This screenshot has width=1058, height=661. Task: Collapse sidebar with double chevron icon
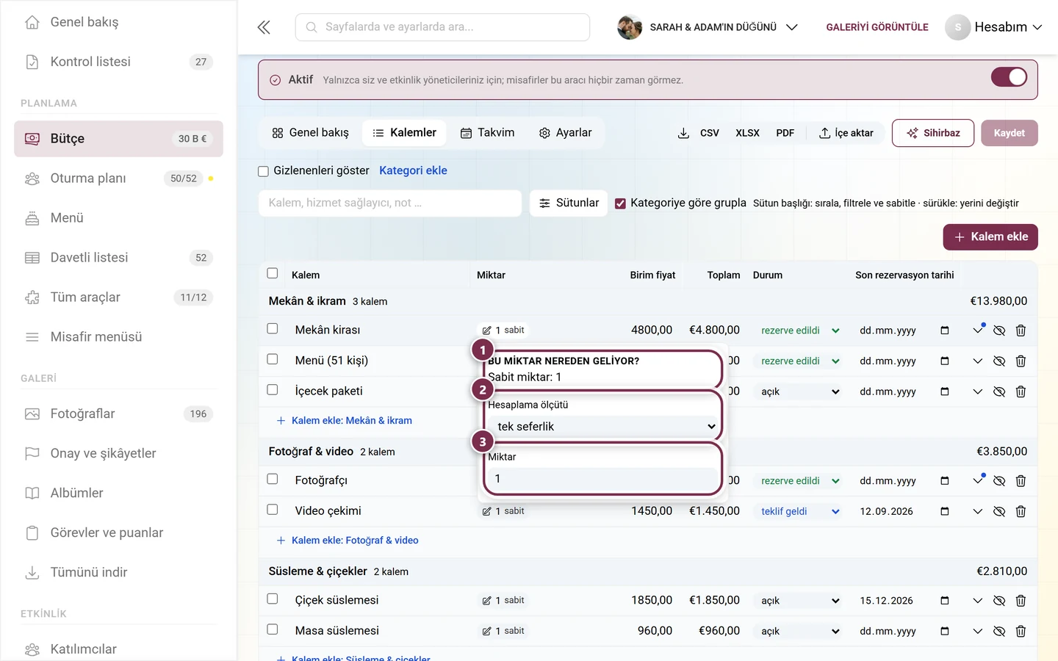[x=264, y=27]
